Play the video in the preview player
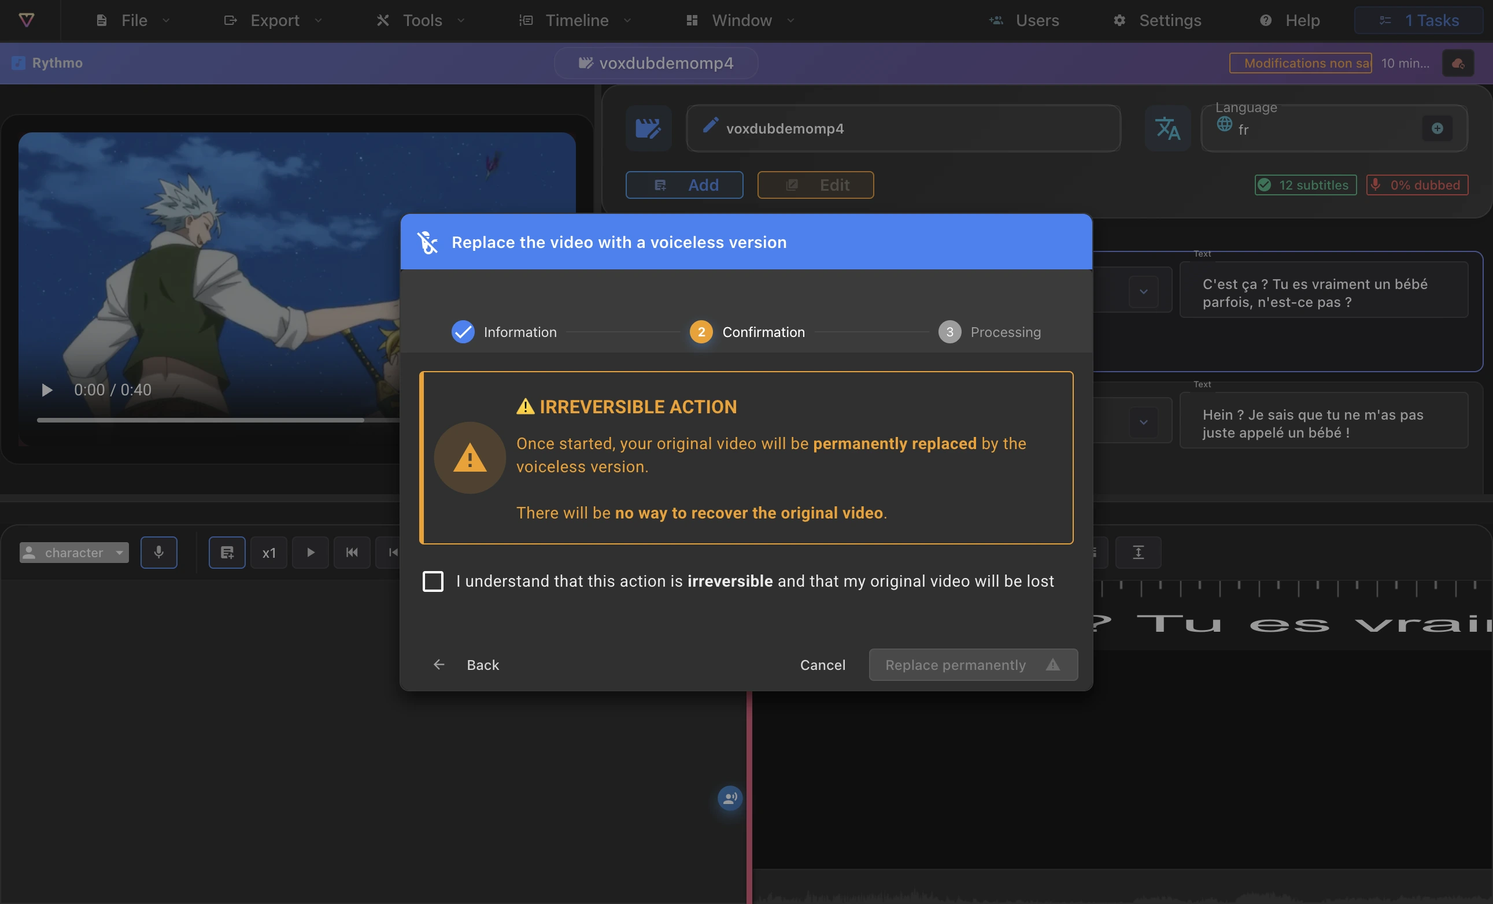 47,390
